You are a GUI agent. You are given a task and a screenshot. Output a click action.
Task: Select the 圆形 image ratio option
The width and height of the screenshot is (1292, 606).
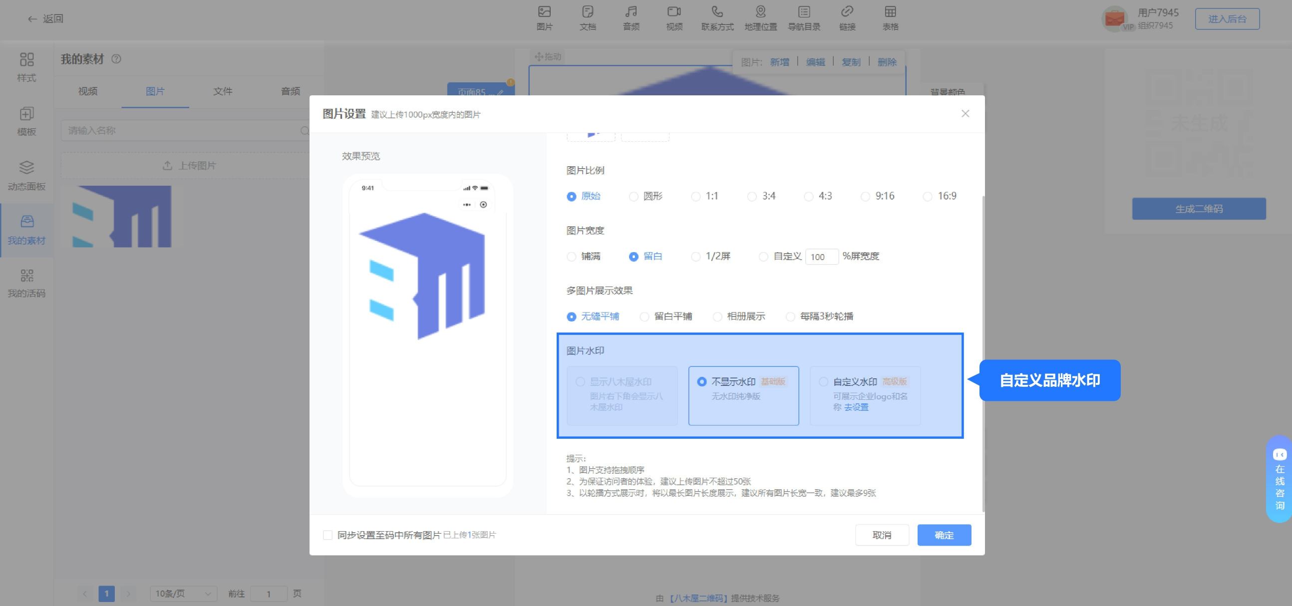pyautogui.click(x=646, y=196)
